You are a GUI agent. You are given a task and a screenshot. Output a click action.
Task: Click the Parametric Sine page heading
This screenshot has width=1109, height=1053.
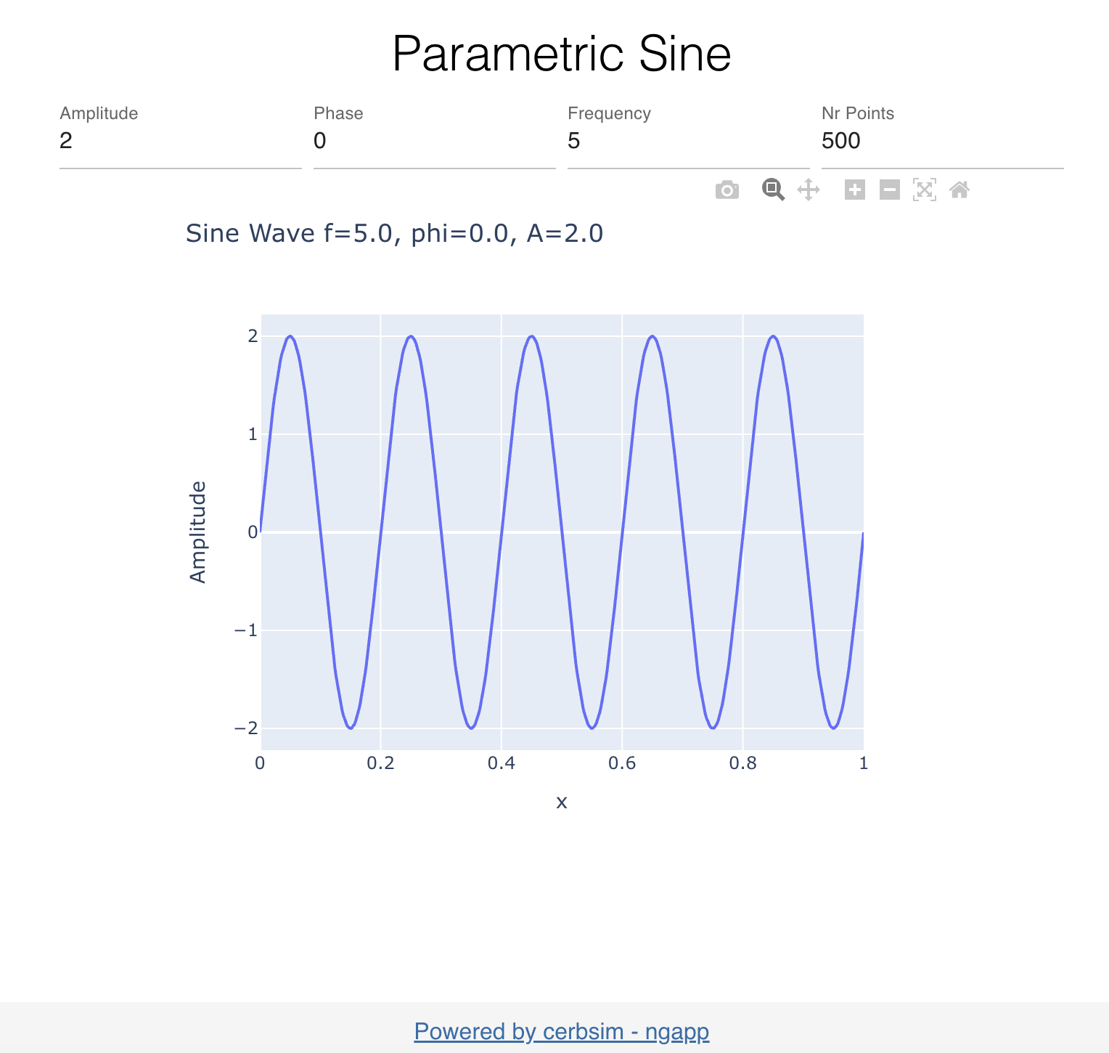pyautogui.click(x=561, y=54)
